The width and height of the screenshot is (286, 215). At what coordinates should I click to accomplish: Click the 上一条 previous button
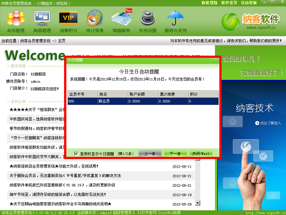[150, 154]
